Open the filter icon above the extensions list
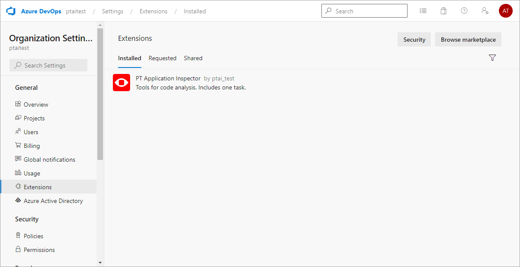 pos(492,58)
